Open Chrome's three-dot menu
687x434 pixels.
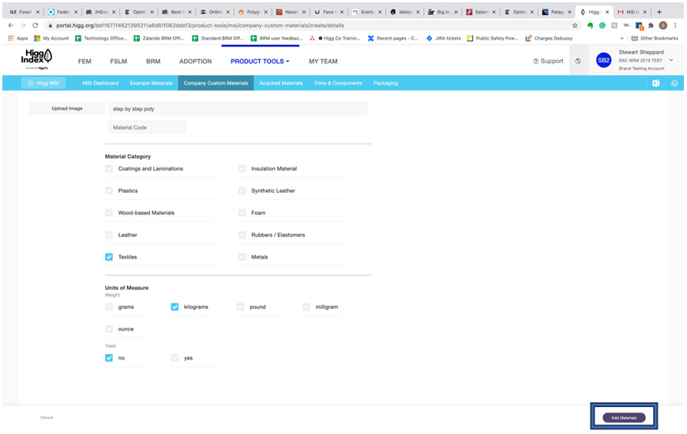(x=675, y=25)
